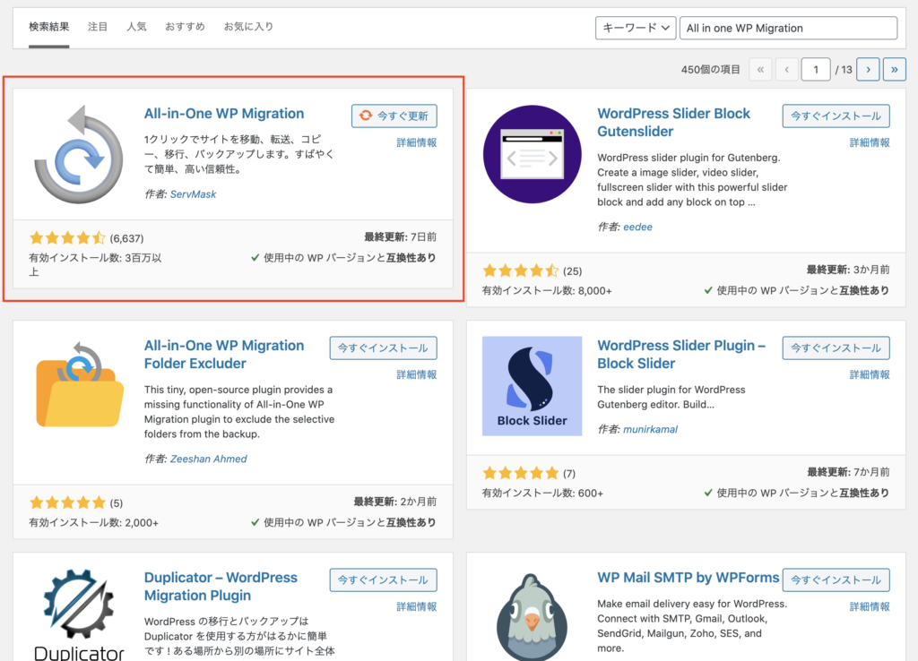Click 最終更新: 7か月前 text
This screenshot has height=661, width=918.
[848, 472]
